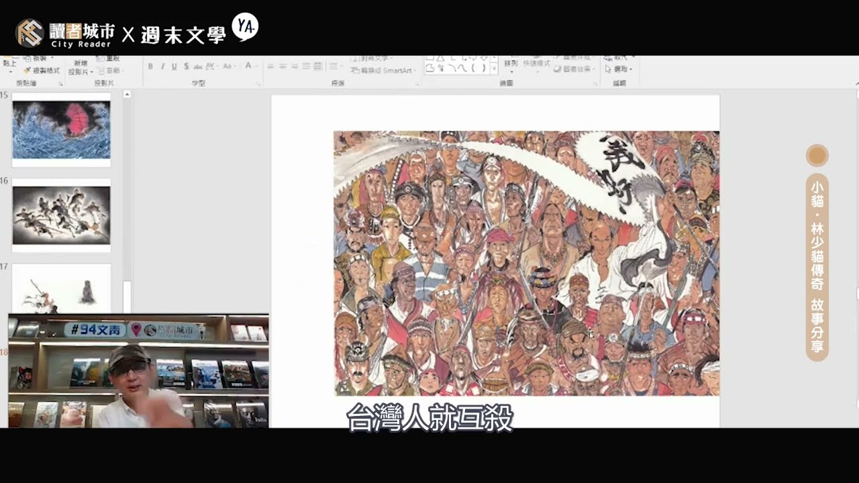Viewport: 859px width, 483px height.
Task: Apply strikethrough abc button
Action: tap(198, 66)
